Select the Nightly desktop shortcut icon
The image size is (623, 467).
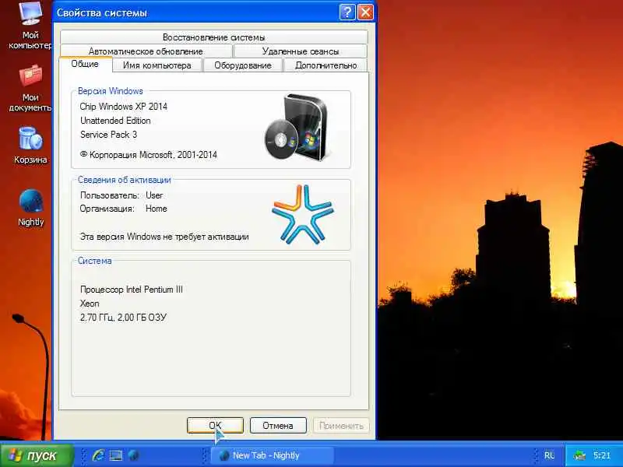pyautogui.click(x=30, y=208)
